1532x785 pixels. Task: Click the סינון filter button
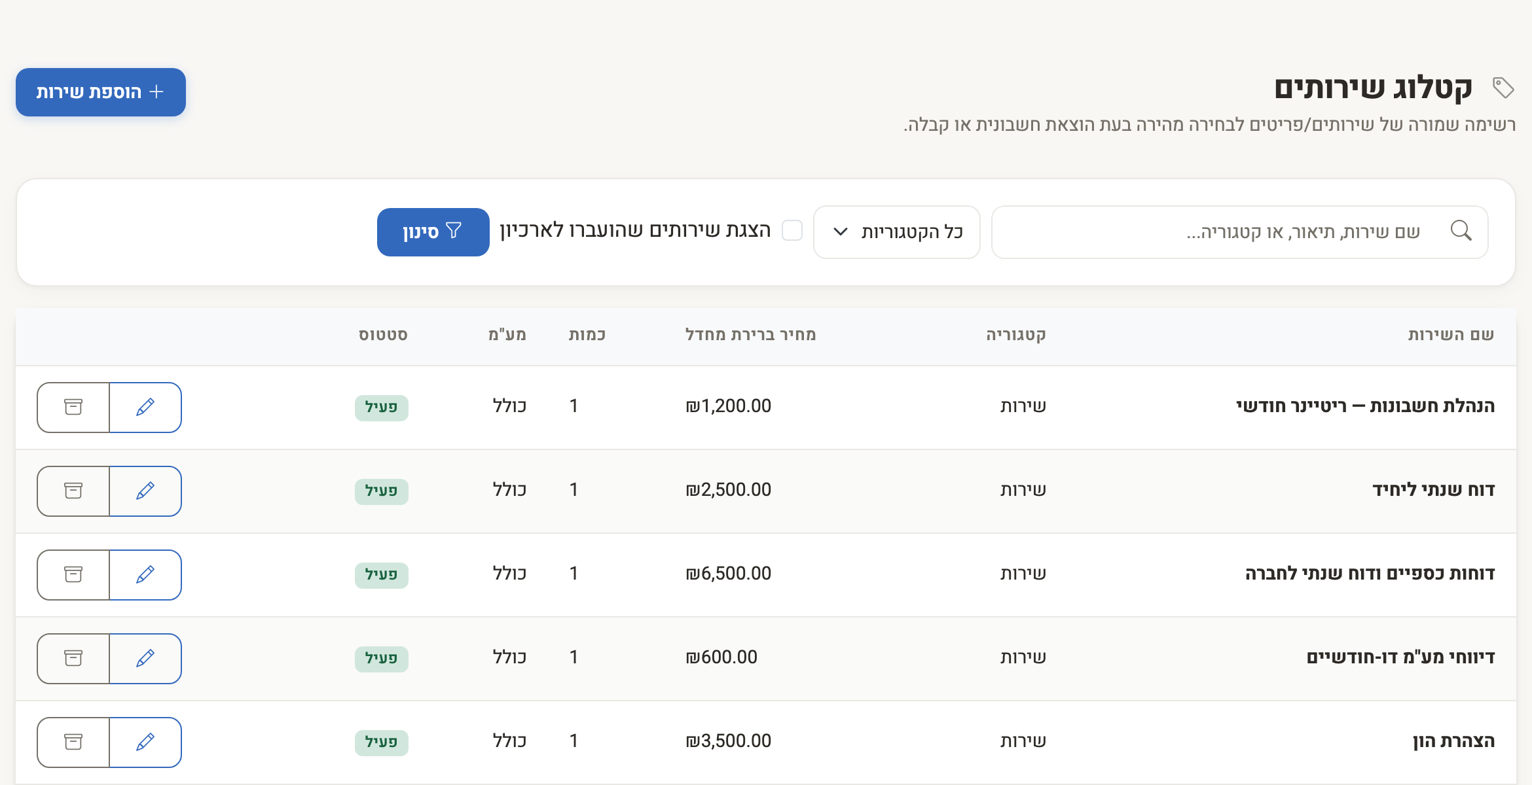click(433, 232)
